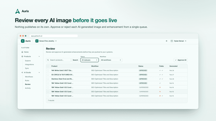Screen dimensions: 216x121
Task: Check the approved 18K Yellow Gold row checkbox
Action: (x=48, y=83)
